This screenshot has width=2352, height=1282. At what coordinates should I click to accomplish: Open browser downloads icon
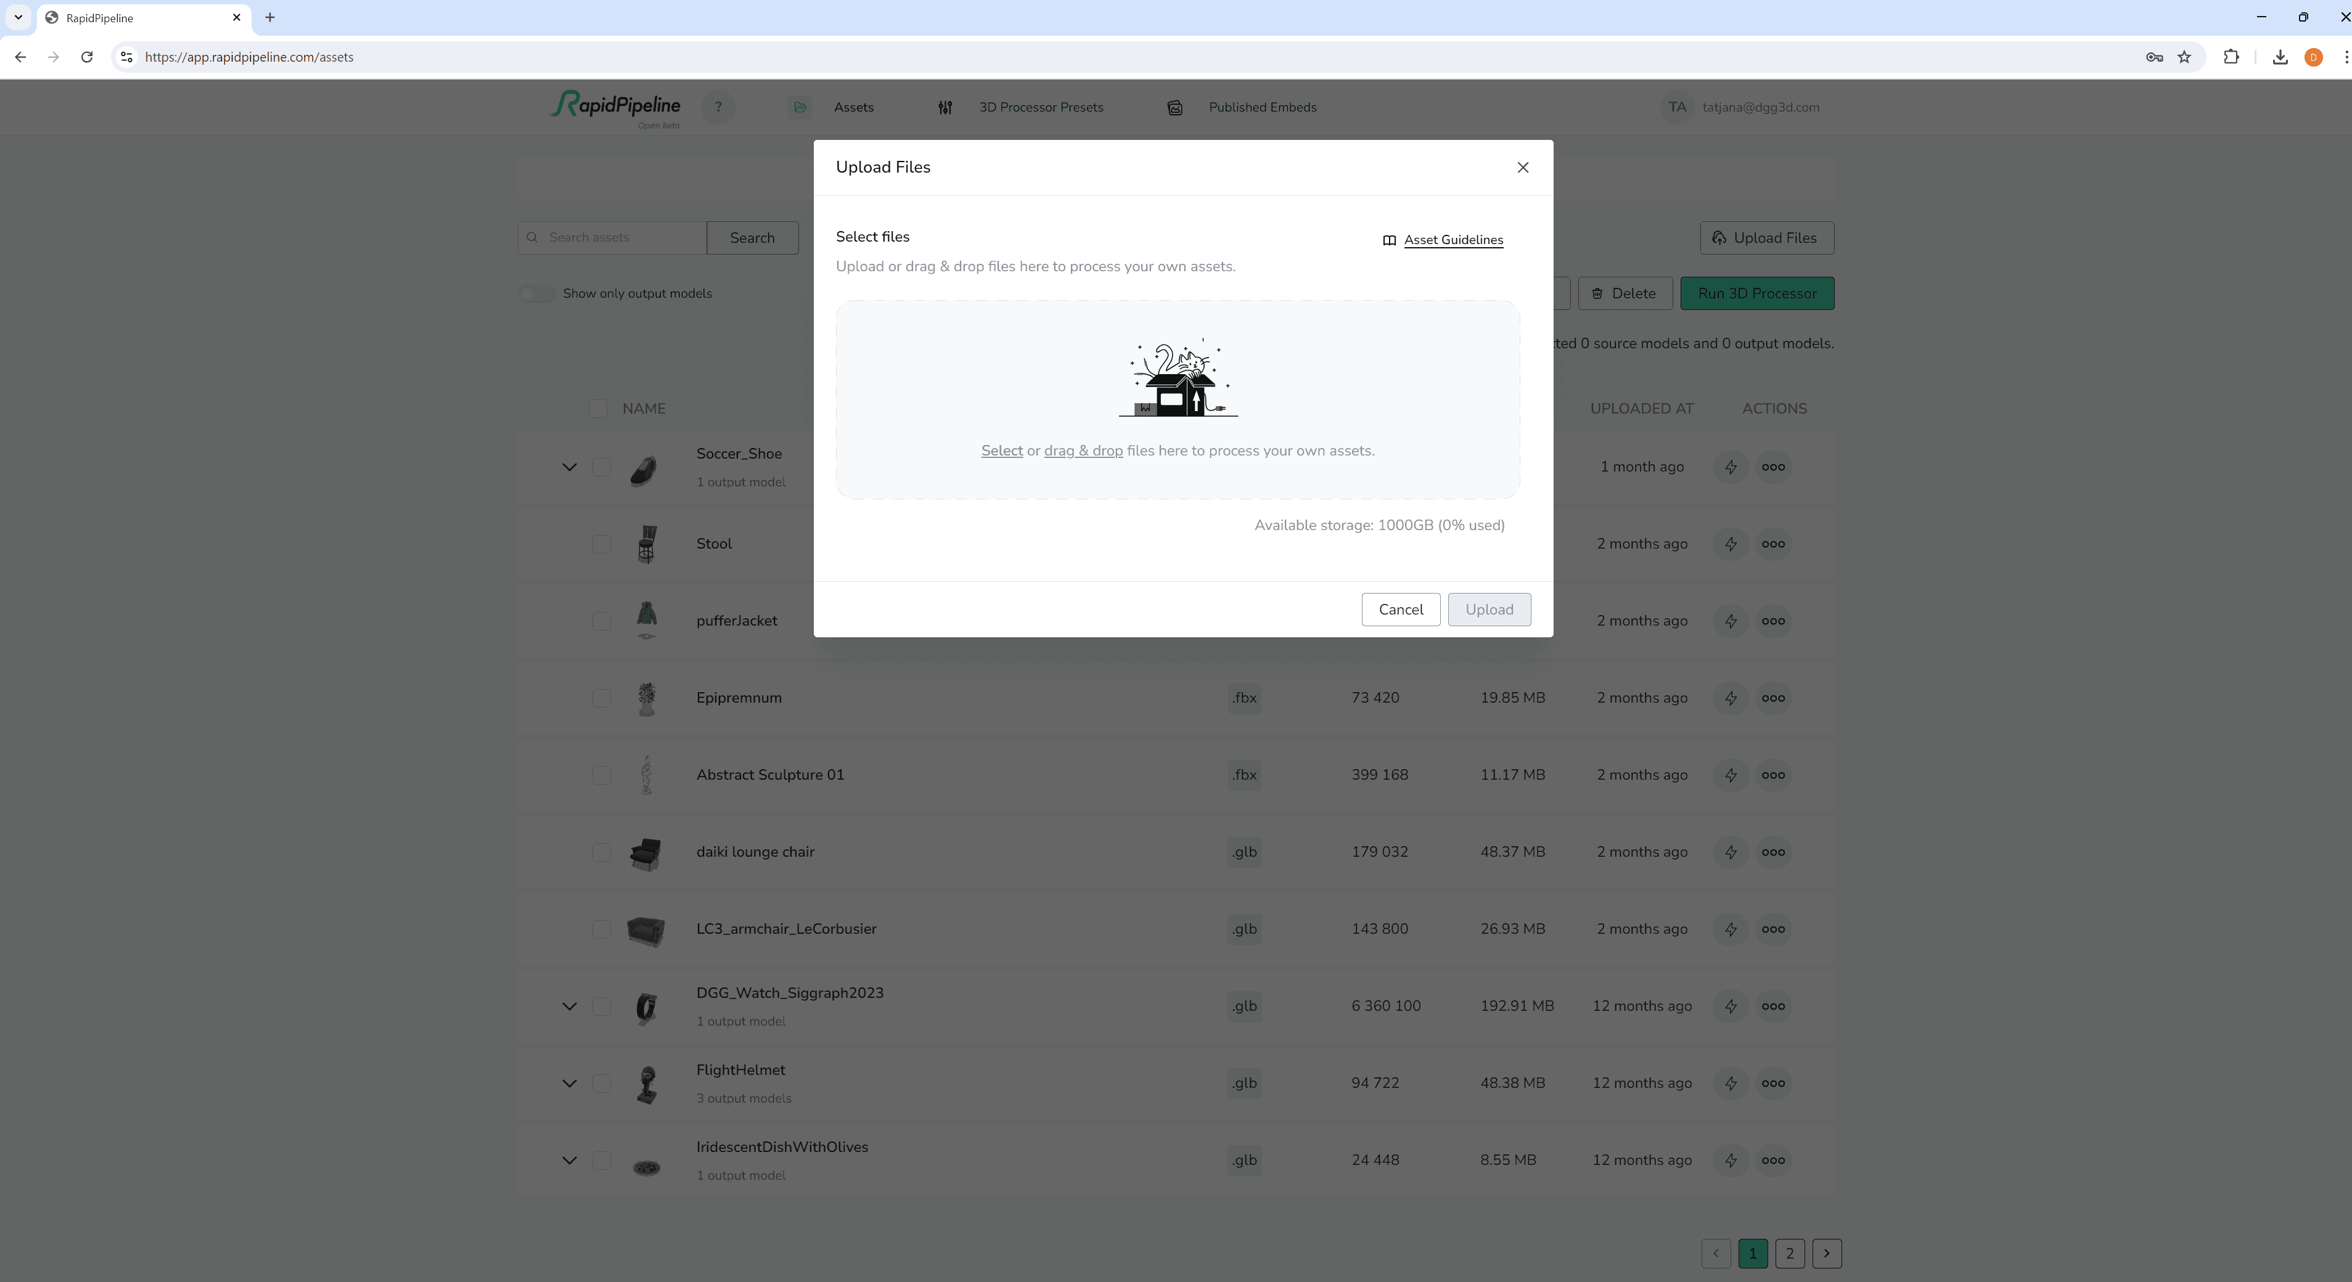coord(2279,57)
